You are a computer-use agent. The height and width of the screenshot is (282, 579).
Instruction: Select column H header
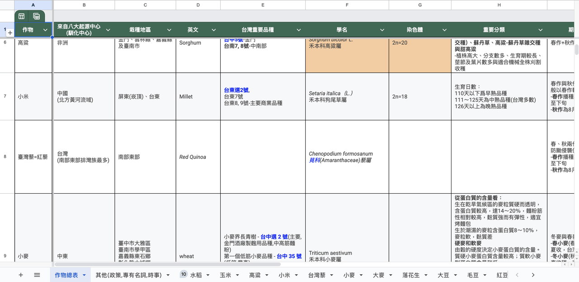[x=499, y=5]
